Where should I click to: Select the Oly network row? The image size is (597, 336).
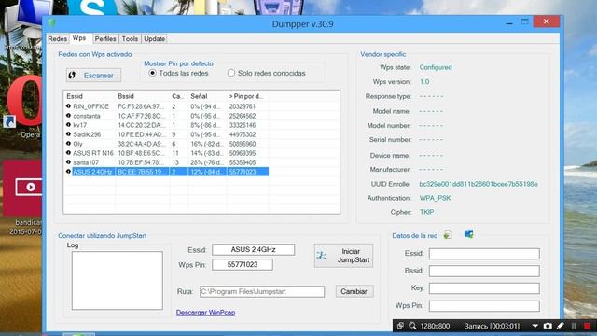click(167, 144)
